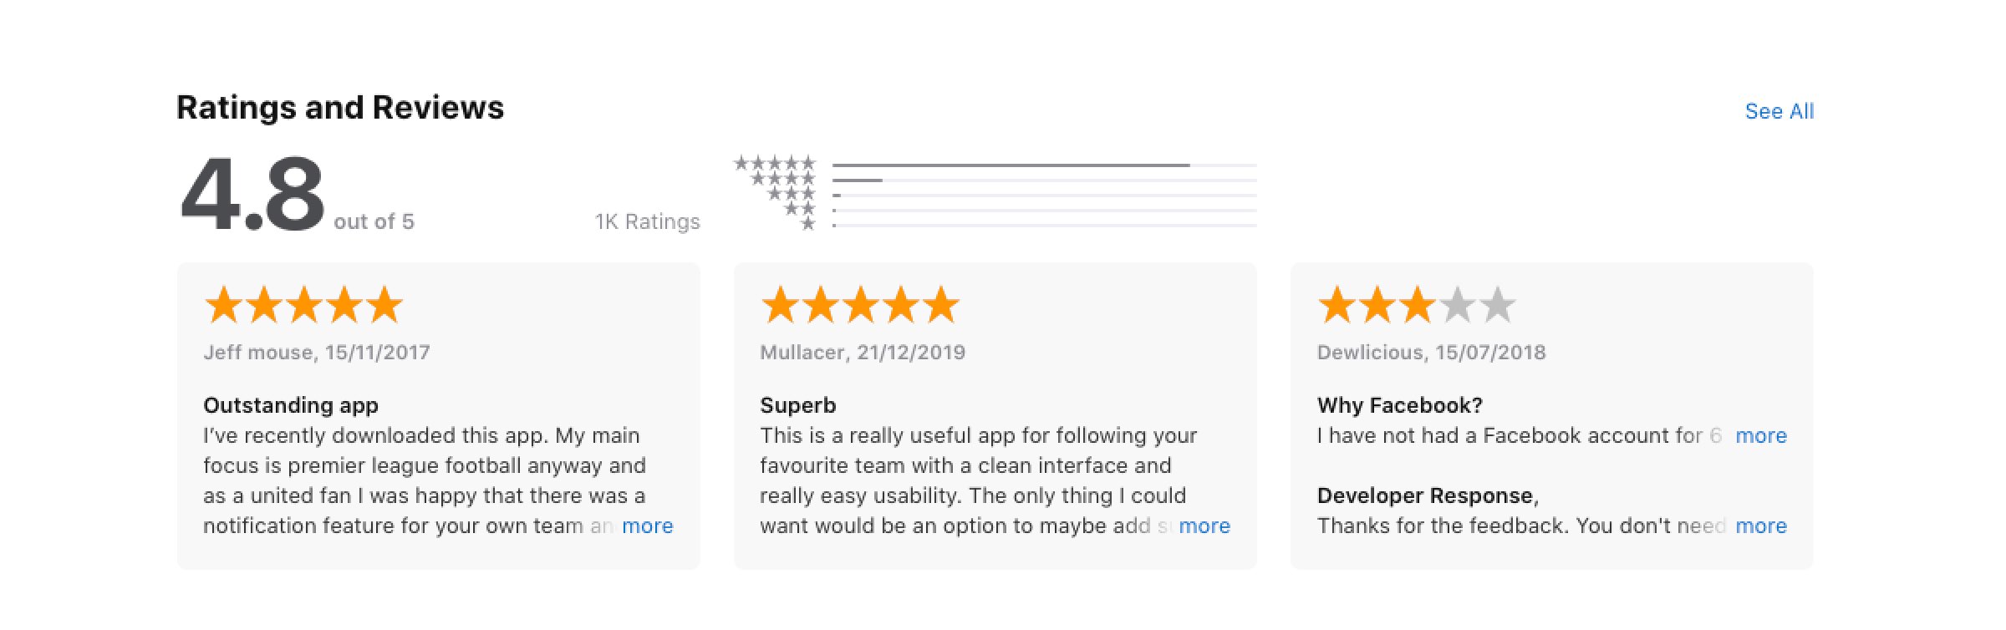Screen dimensions: 2006x630
Task: Select the Outstanding app review title
Action: (290, 405)
